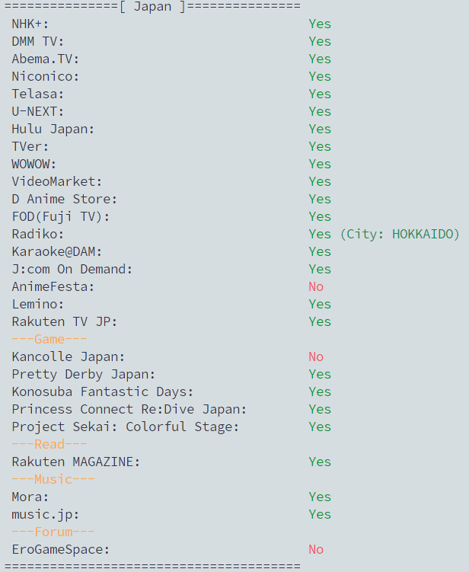The width and height of the screenshot is (469, 572).
Task: Click the Yes result for music.jp
Action: point(320,515)
